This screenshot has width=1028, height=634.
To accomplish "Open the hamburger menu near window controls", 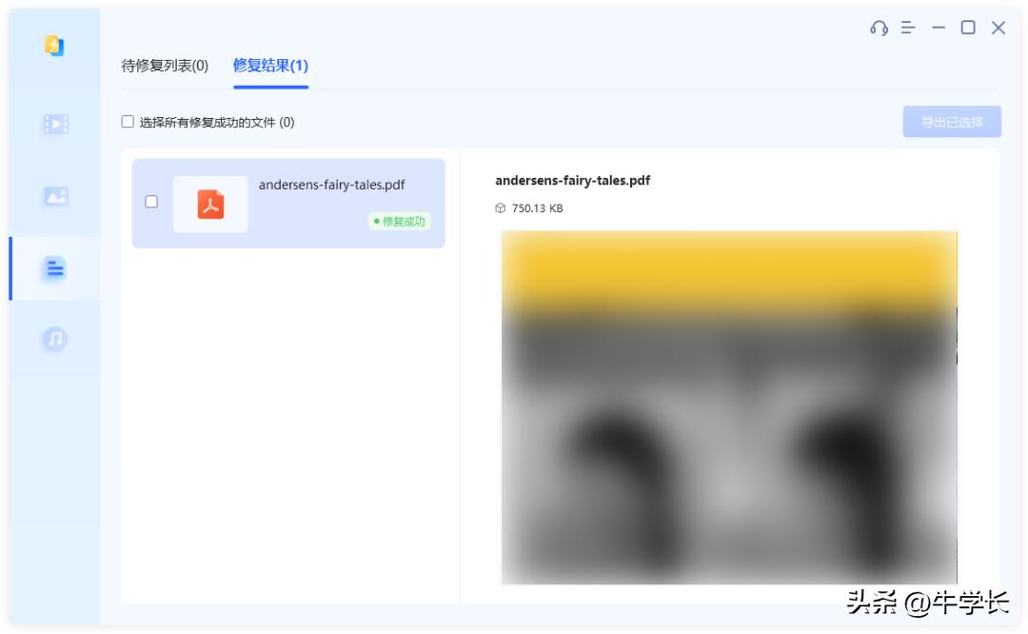I will pos(907,28).
